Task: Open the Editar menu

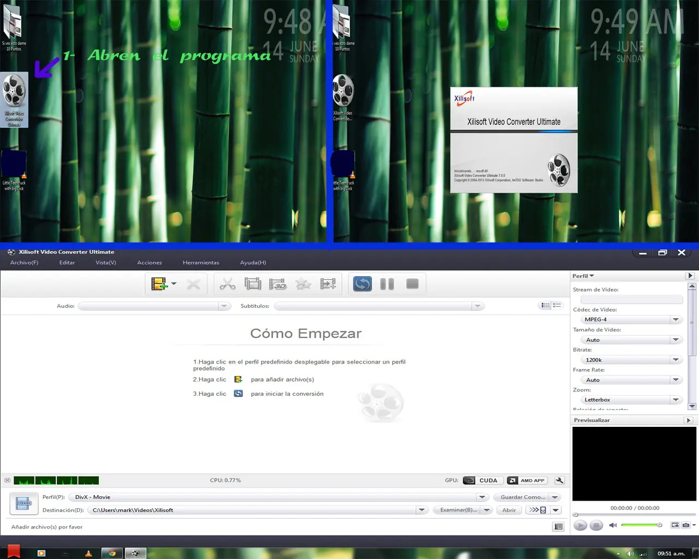Action: (67, 263)
